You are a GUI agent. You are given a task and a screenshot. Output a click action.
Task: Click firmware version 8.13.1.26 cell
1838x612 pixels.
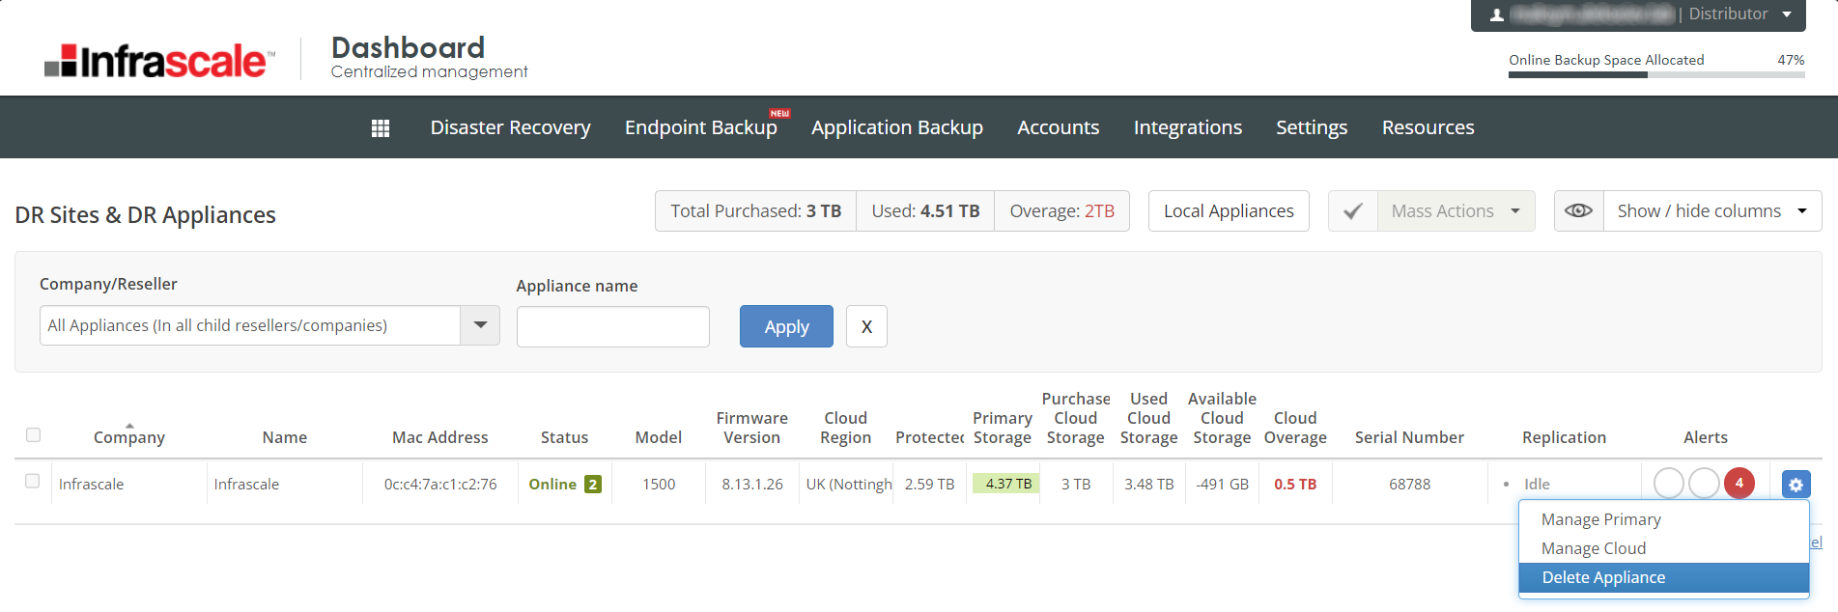tap(752, 485)
